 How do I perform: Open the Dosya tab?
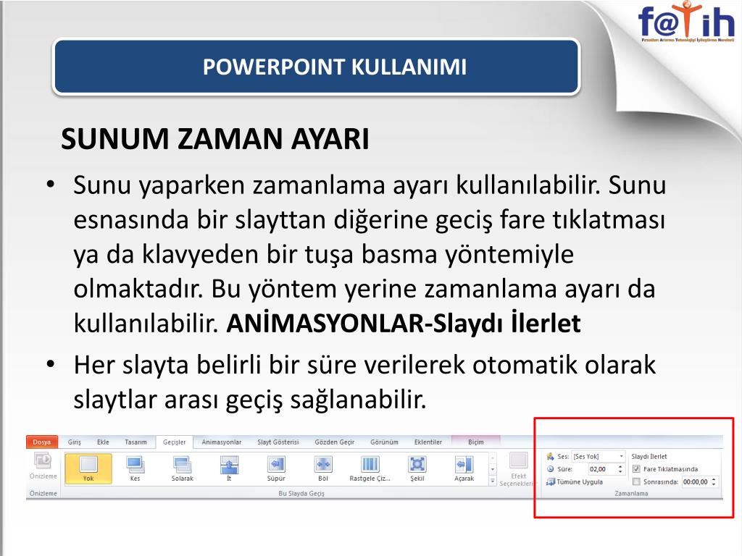click(x=41, y=442)
